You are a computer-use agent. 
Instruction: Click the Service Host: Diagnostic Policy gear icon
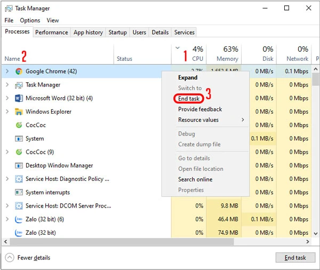19,179
